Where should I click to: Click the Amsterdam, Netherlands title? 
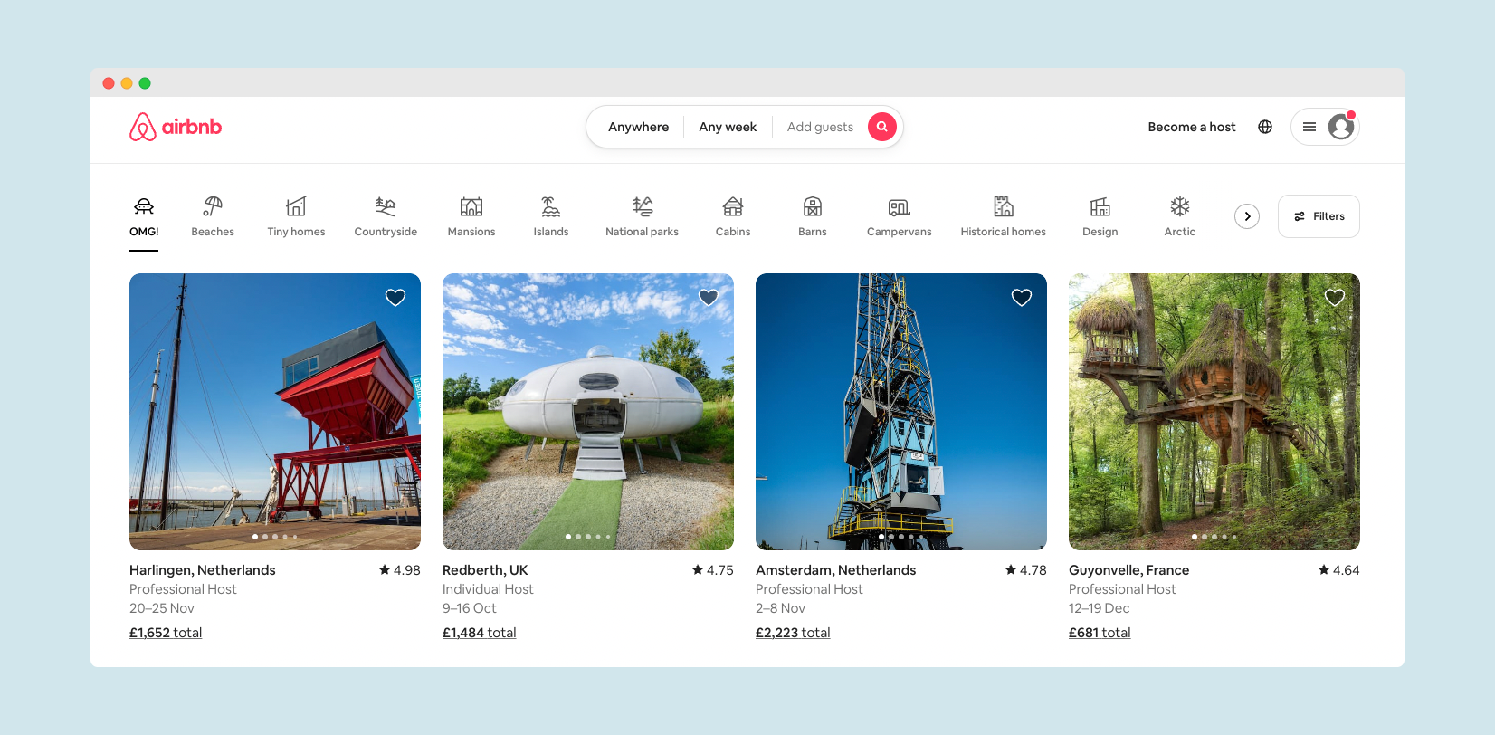point(836,570)
